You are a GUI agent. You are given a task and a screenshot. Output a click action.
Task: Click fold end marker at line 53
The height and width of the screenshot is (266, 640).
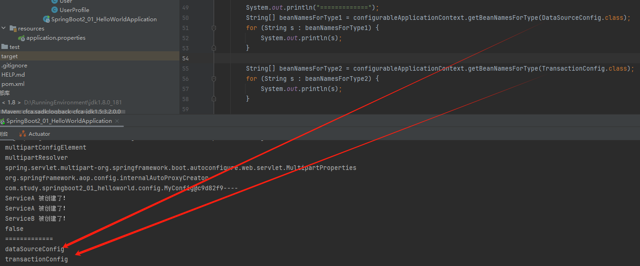[214, 48]
